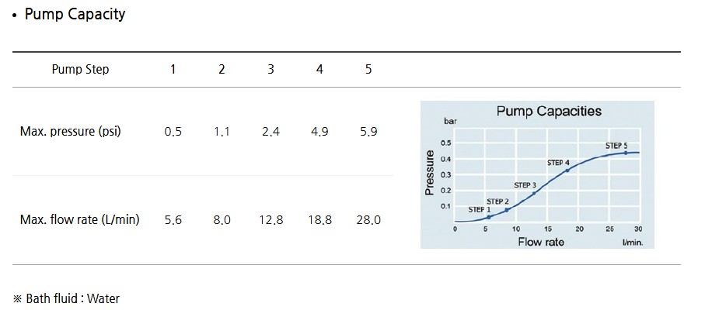Click the 2.4 psi pressure value
The height and width of the screenshot is (317, 705).
point(270,132)
